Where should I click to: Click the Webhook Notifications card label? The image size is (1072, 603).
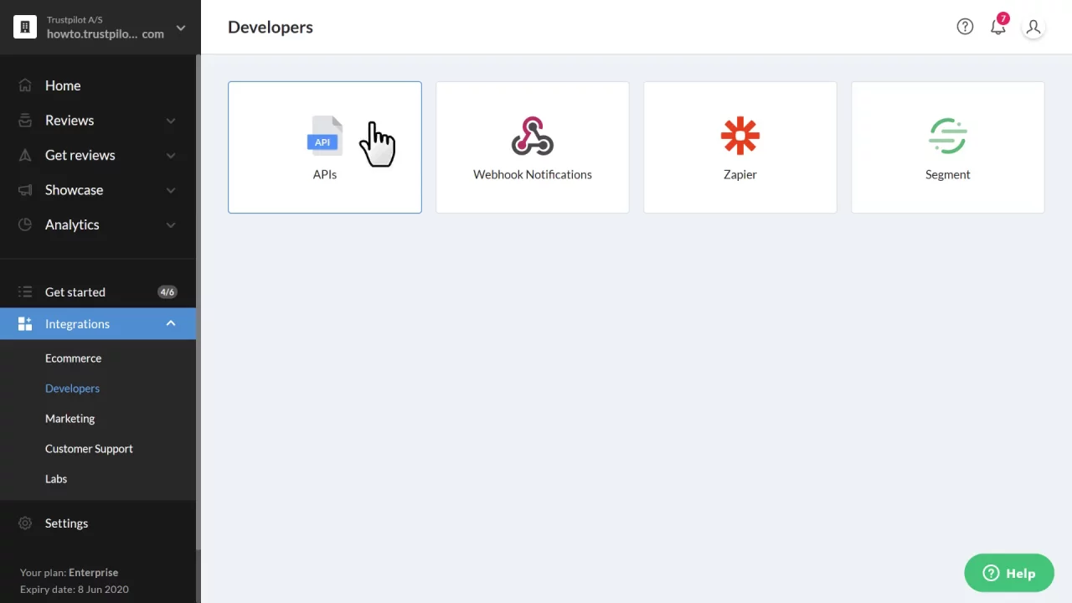(533, 174)
